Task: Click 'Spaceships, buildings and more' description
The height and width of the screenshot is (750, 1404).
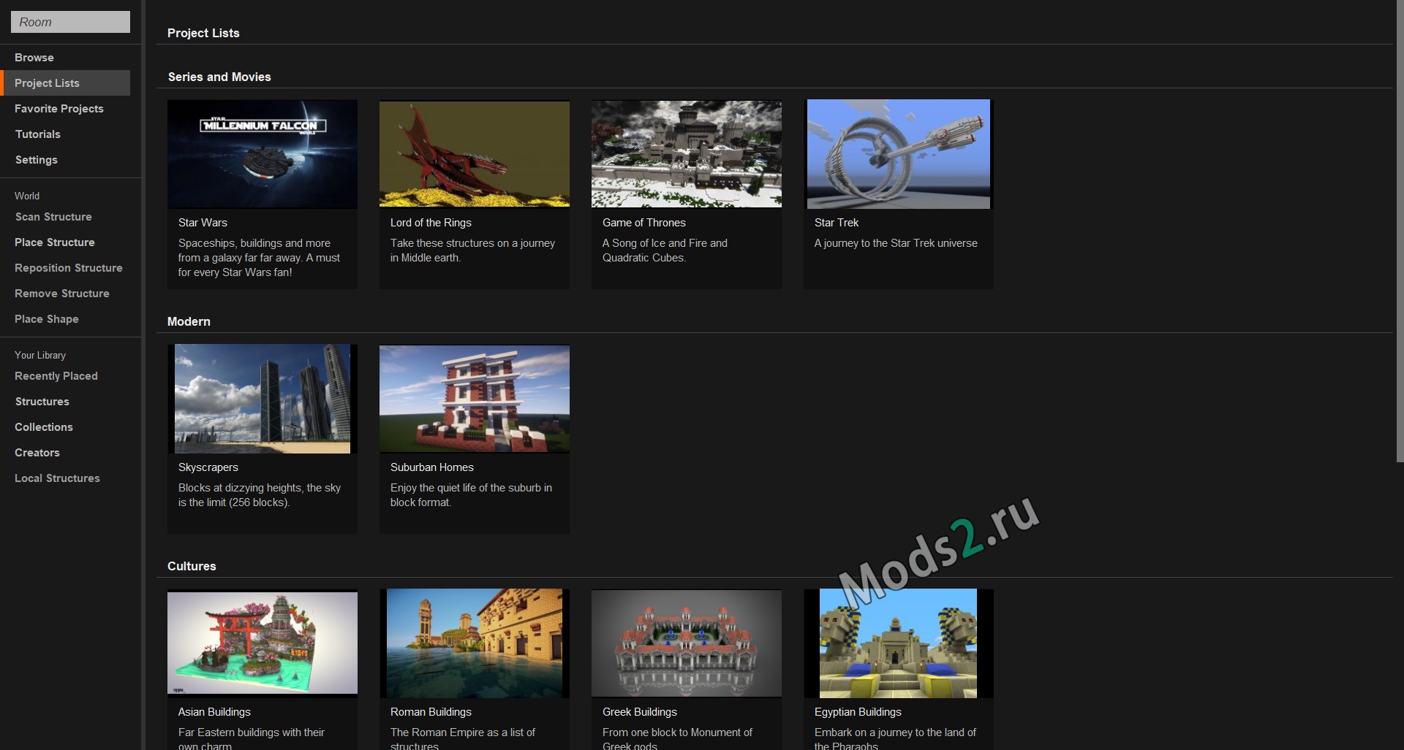Action: click(x=259, y=258)
